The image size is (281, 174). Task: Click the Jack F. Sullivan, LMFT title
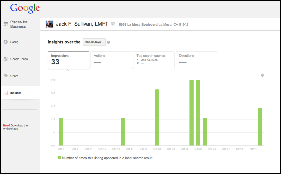[82, 24]
